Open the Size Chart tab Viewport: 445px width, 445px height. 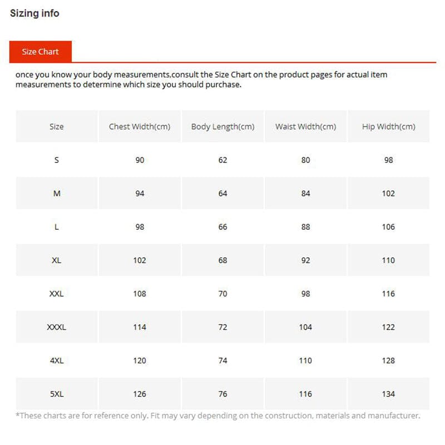[40, 52]
